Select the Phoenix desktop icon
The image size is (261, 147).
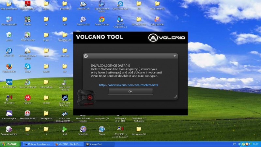tap(27, 21)
